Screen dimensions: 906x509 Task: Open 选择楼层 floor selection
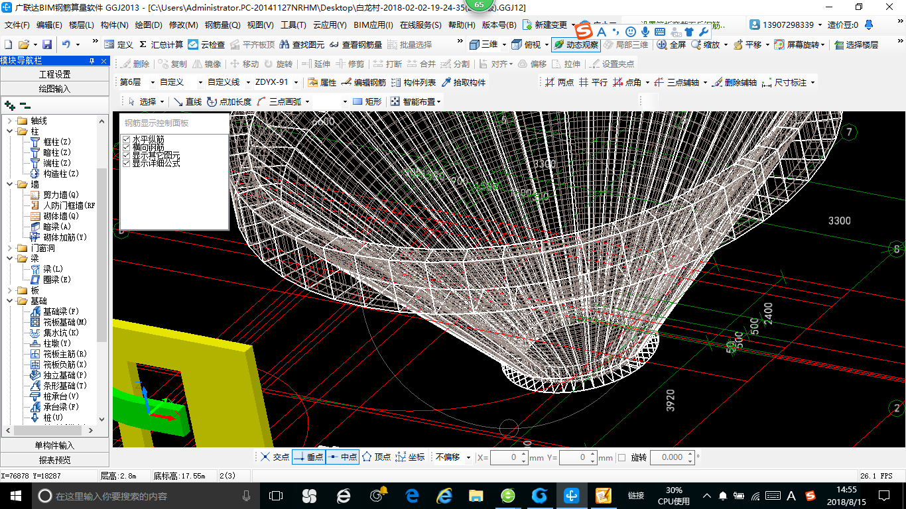[856, 44]
